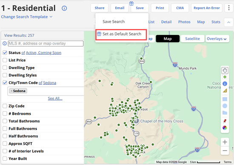The height and width of the screenshot is (165, 234).
Task: Select the rectangle draw shape tool
Action: click(225, 99)
